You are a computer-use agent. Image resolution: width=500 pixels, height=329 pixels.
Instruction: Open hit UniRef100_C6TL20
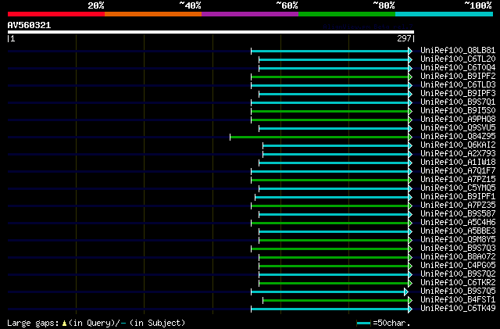458,59
